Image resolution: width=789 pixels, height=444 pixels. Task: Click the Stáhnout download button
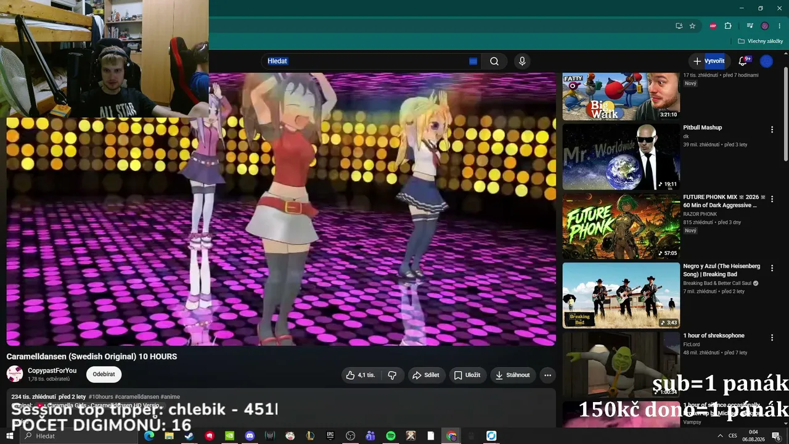pos(513,375)
